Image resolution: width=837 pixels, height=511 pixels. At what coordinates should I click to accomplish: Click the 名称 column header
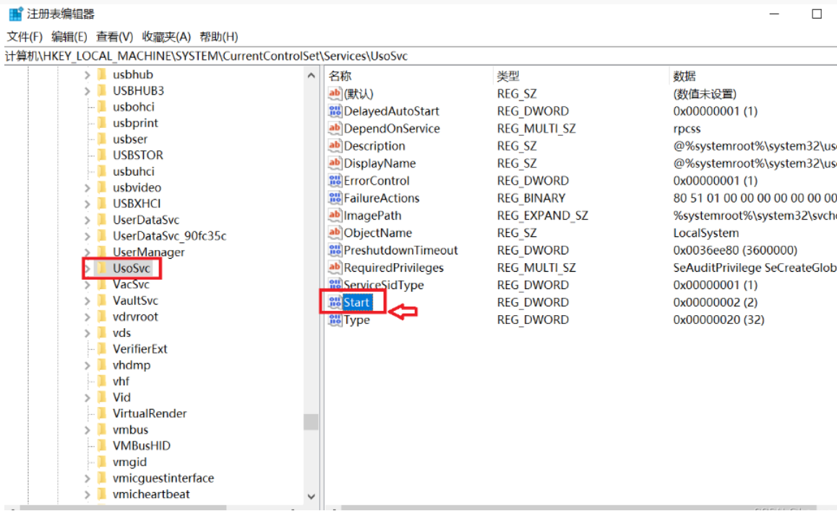click(x=340, y=76)
